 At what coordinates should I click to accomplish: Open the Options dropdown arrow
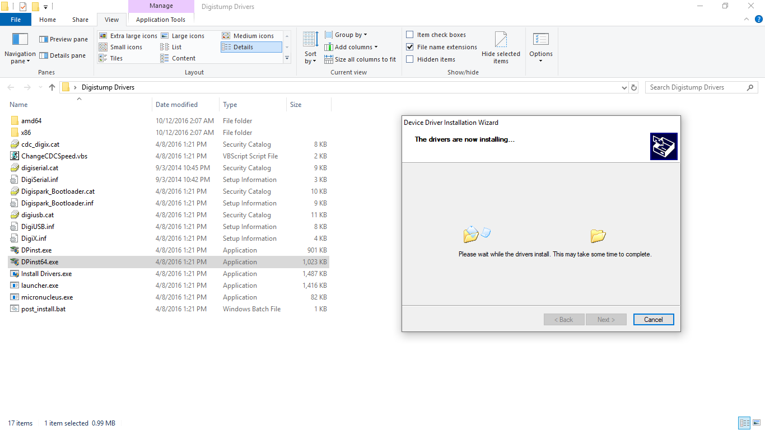click(x=541, y=61)
